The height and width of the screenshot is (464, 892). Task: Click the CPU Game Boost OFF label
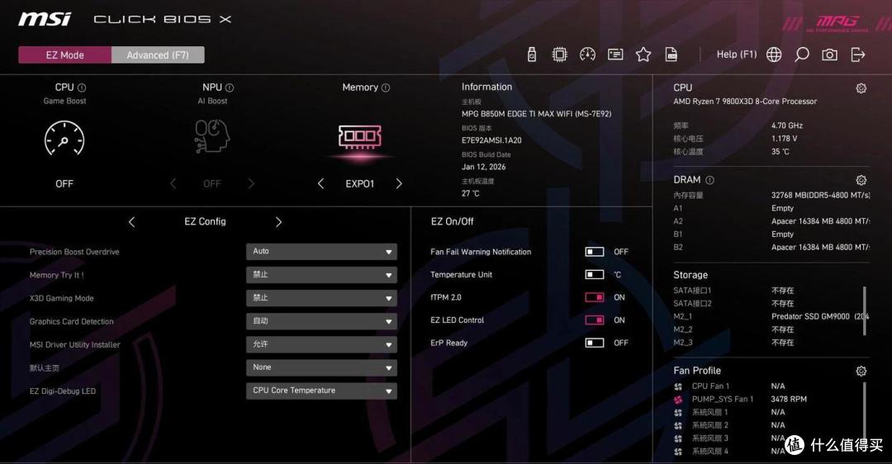click(64, 183)
